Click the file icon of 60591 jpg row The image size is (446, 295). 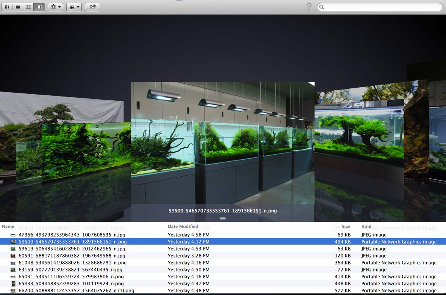13,255
